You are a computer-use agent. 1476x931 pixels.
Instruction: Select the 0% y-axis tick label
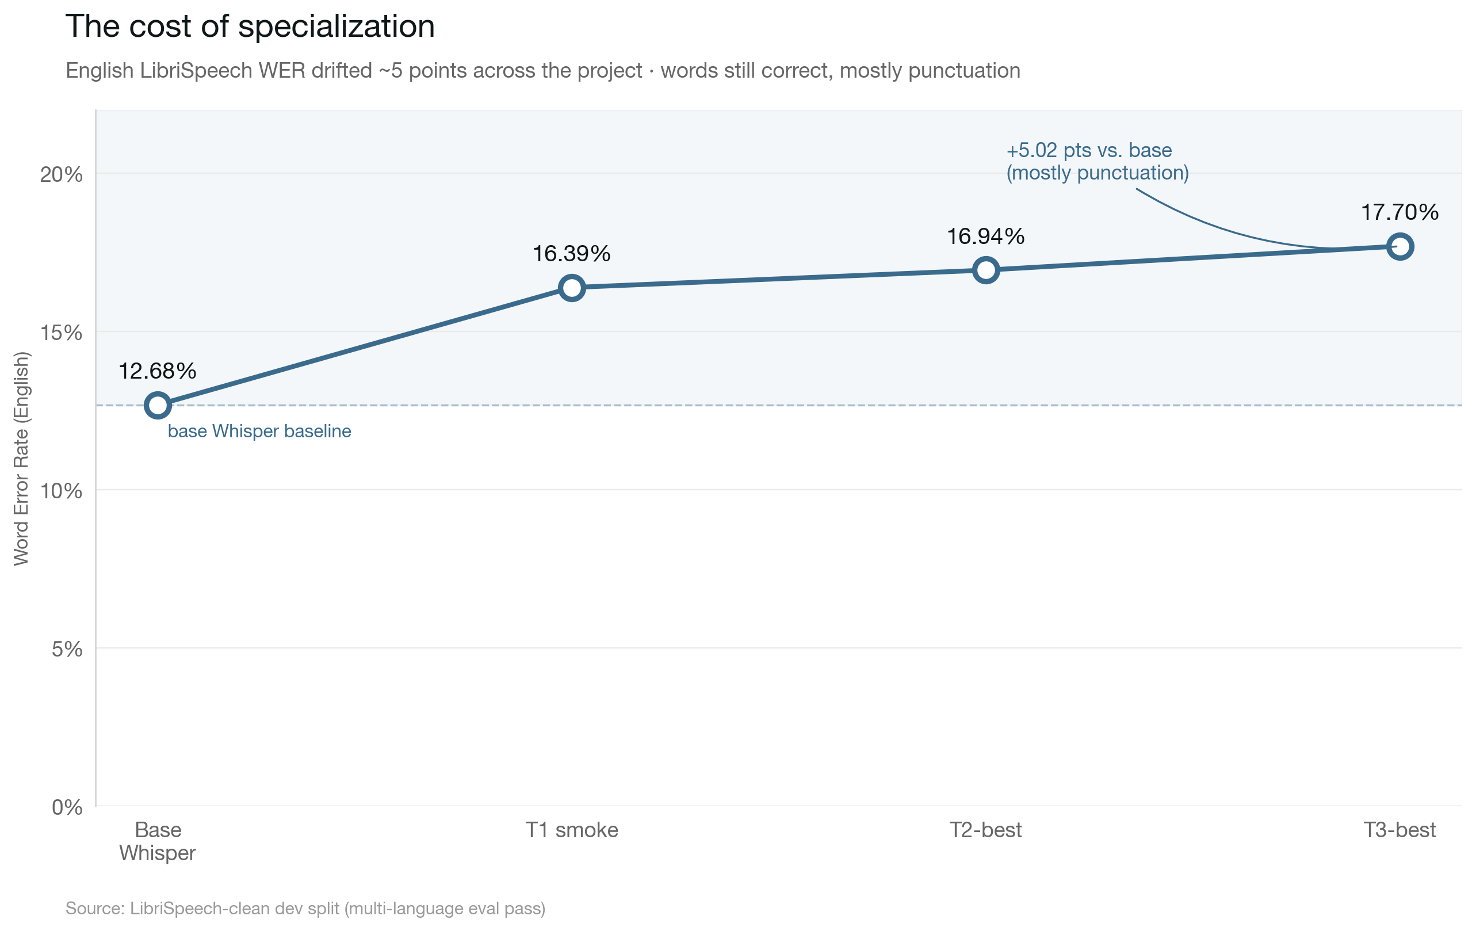[67, 807]
